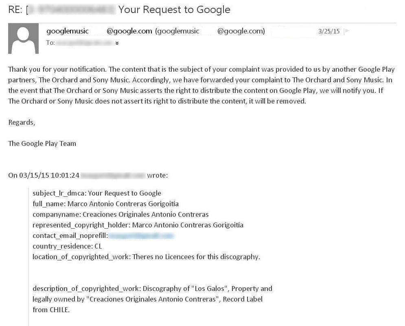
Task: Click 'Thank you for your notification' paragraph
Action: tap(201, 85)
